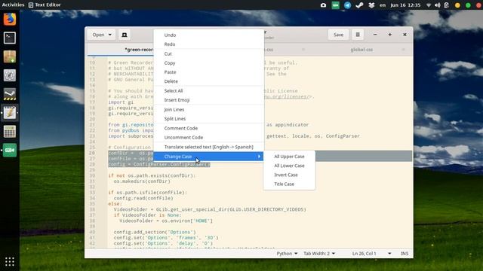Choose Split Lines menu entry
This screenshot has width=483, height=271.
[x=208, y=119]
